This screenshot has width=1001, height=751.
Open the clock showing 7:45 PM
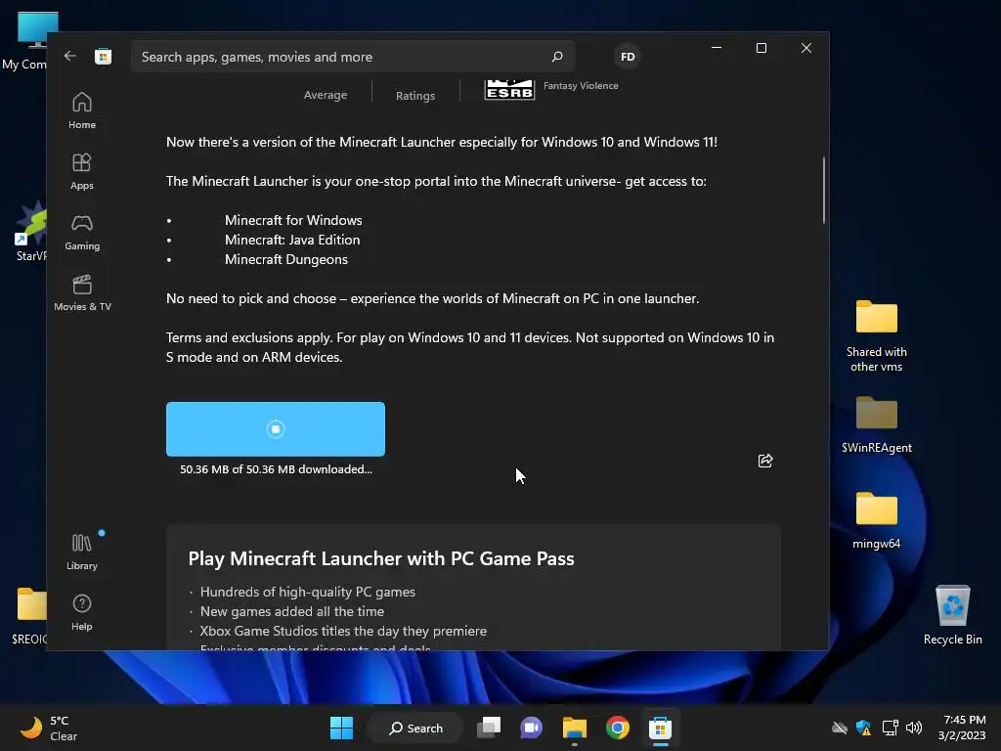[962, 728]
